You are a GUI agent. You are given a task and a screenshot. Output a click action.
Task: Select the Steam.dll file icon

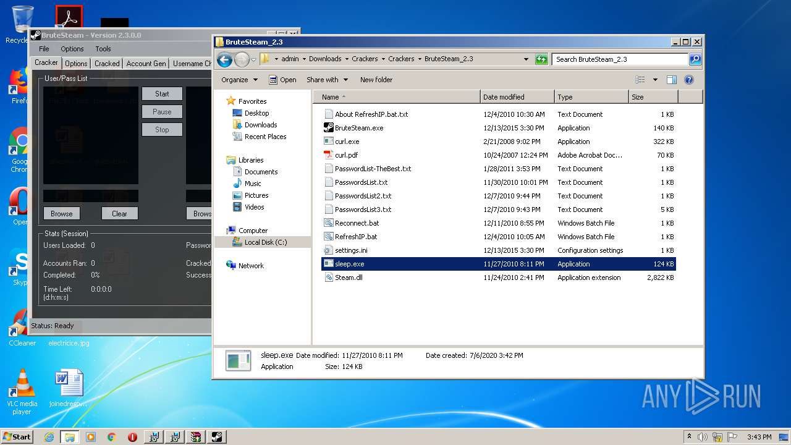329,278
